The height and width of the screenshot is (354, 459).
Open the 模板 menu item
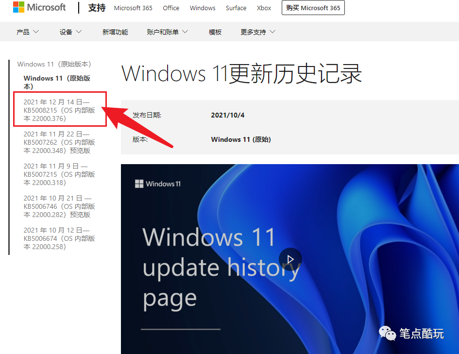click(215, 32)
